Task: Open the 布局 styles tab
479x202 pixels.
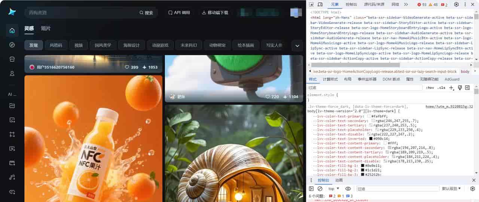Action: (x=348, y=79)
